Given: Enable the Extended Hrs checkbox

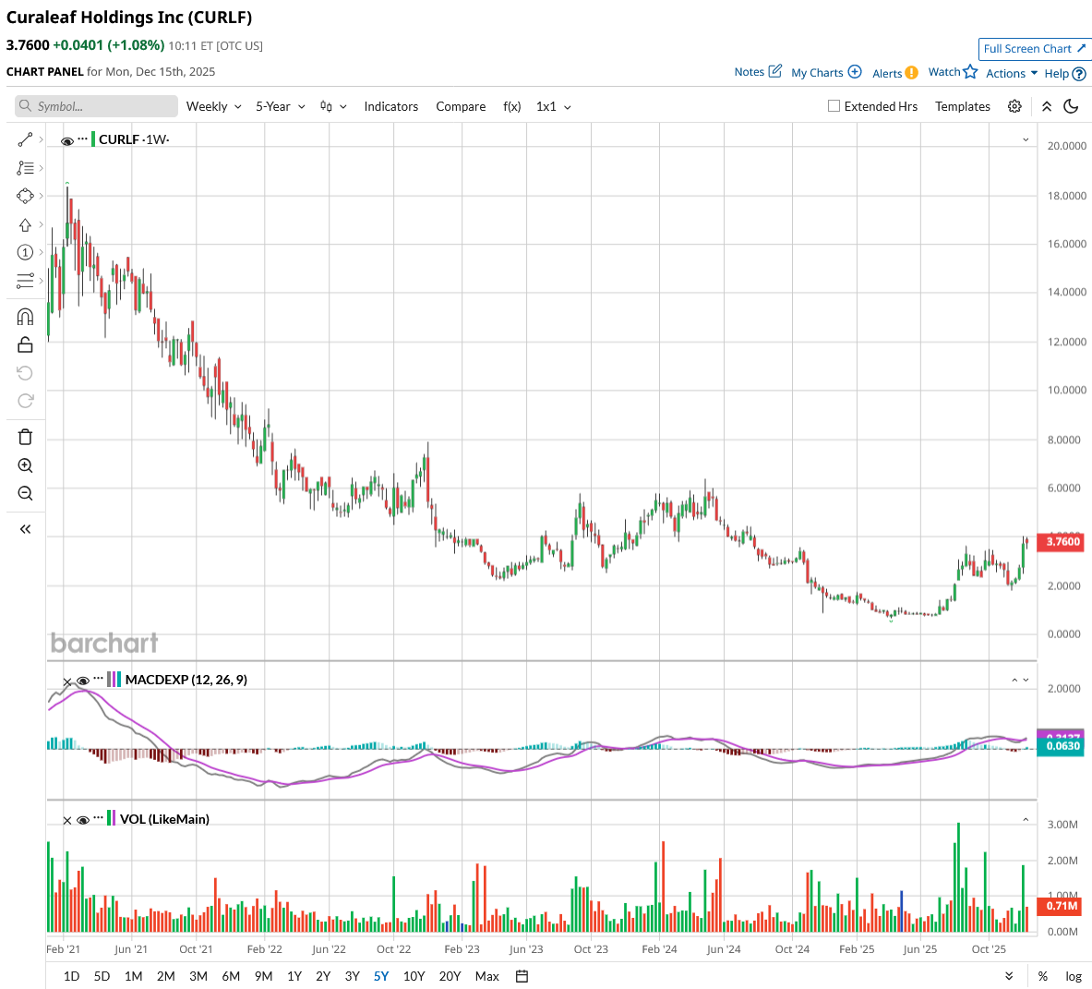Looking at the screenshot, I should coord(834,106).
